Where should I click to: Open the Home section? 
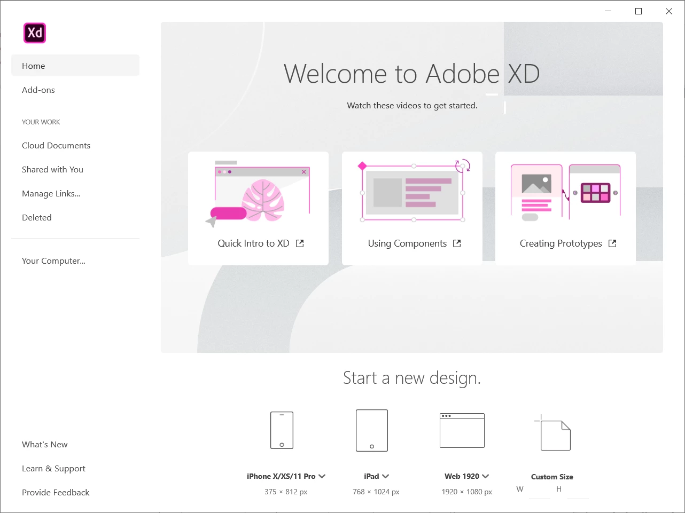click(x=75, y=66)
